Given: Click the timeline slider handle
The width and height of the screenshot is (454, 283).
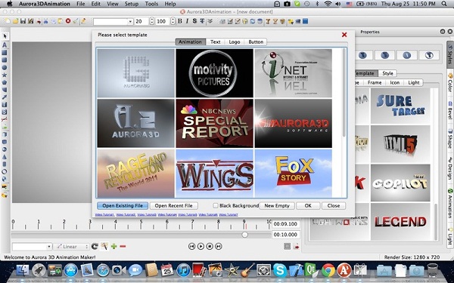Looking at the screenshot, I should point(245,235).
